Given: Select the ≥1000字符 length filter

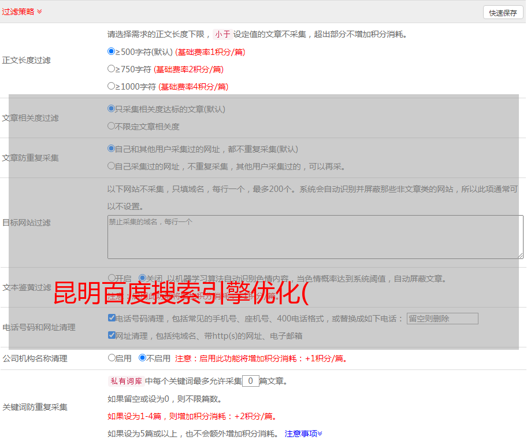Looking at the screenshot, I should [112, 86].
